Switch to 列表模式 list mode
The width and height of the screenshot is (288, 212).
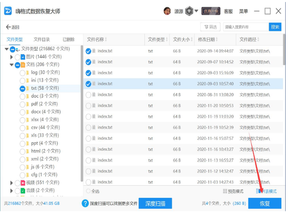pos(266,191)
